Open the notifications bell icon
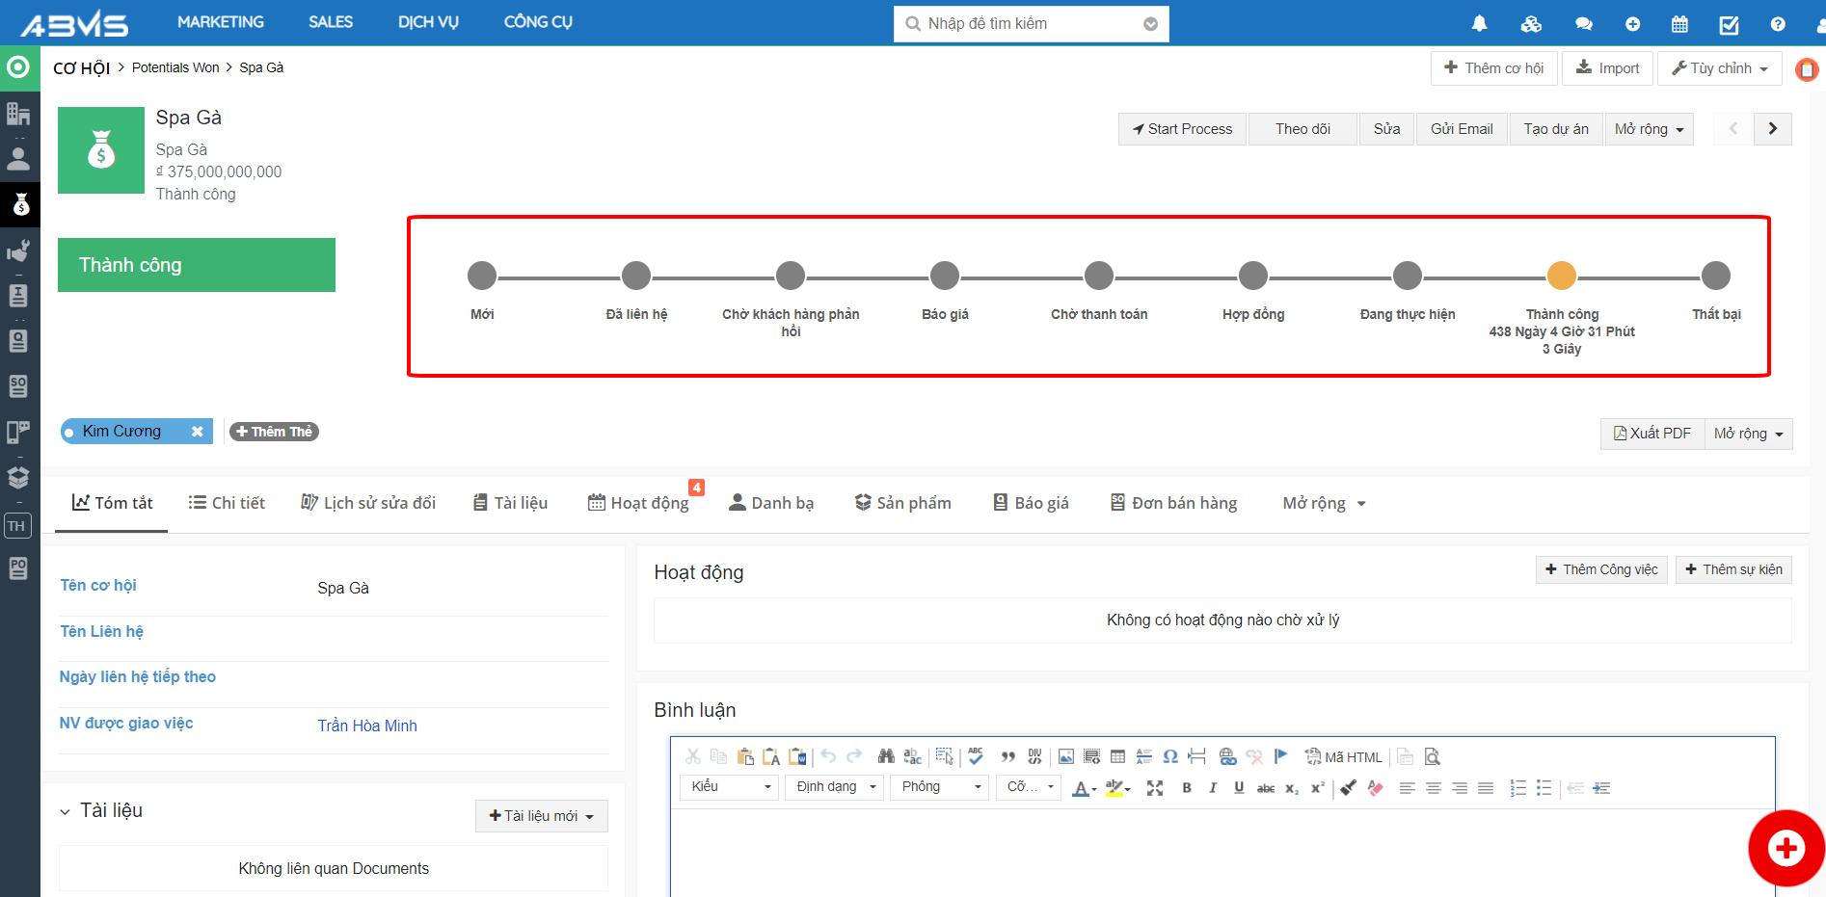 [x=1479, y=24]
